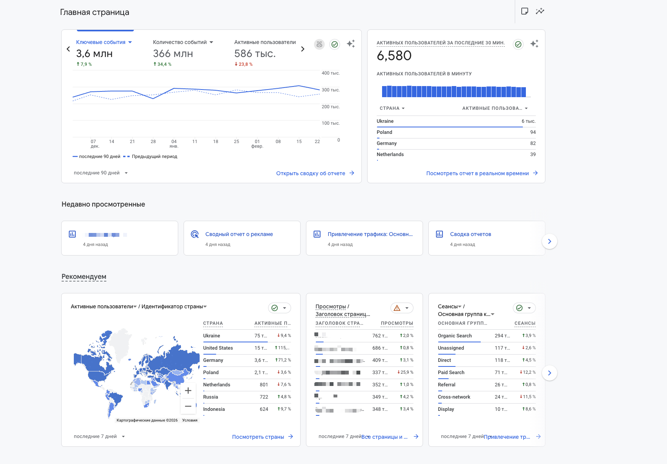Image resolution: width=667 pixels, height=464 pixels.
Task: Expand the 'последние 90 дней' date range dropdown
Action: (x=101, y=173)
